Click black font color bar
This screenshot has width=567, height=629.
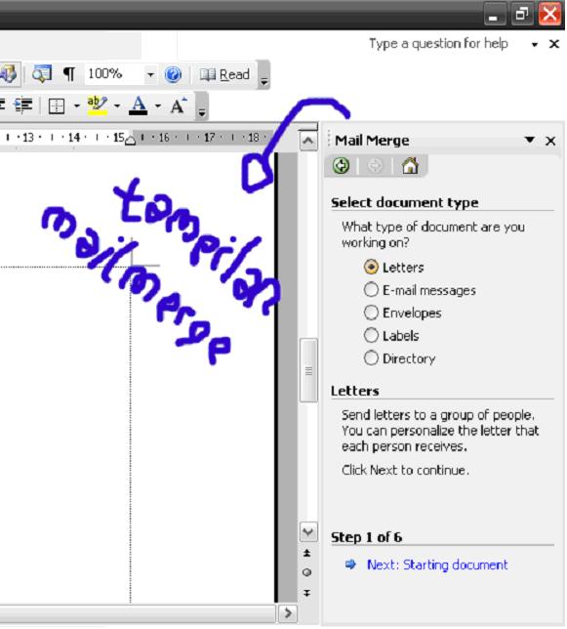[x=139, y=112]
